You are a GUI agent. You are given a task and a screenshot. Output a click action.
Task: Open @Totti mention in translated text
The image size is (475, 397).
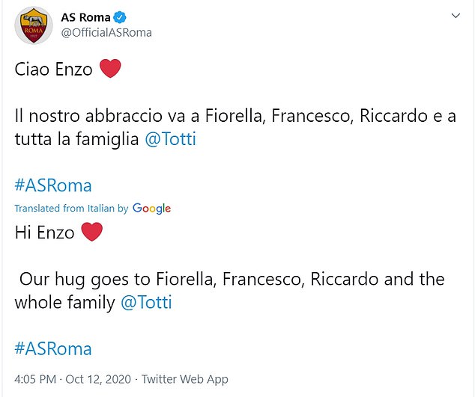pyautogui.click(x=146, y=302)
